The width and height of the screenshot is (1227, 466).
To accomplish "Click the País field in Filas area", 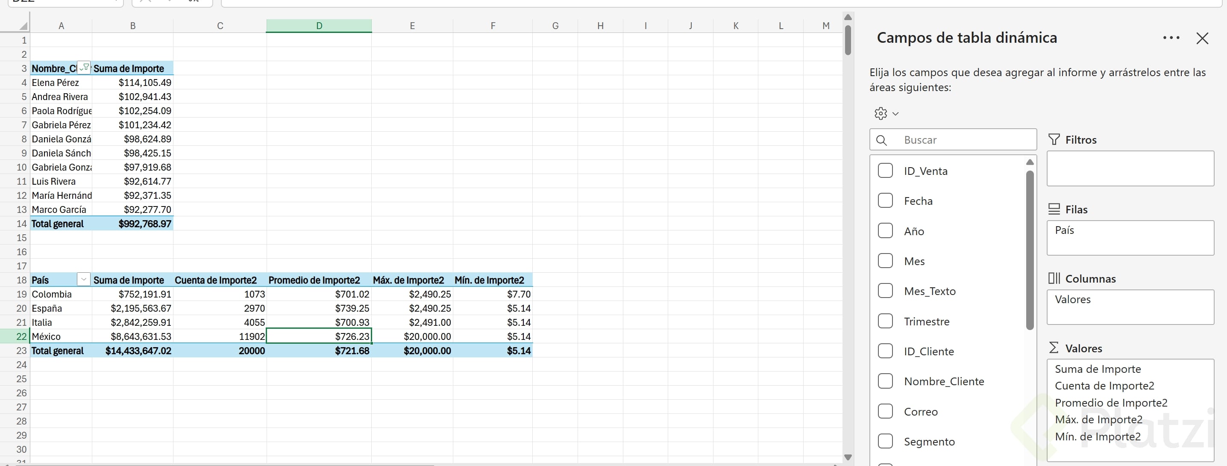I will [x=1065, y=230].
